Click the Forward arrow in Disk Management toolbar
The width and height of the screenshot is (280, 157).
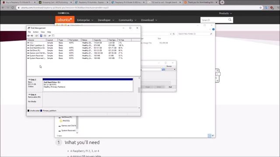(32, 36)
